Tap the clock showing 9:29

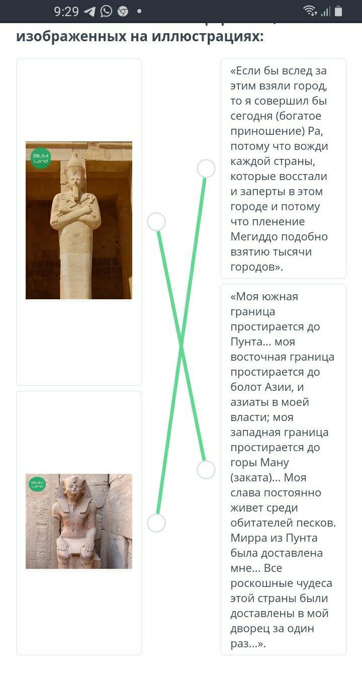coord(66,11)
